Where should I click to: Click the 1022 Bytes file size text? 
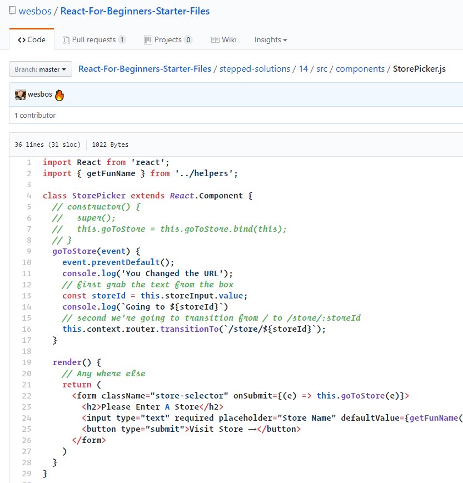(110, 145)
